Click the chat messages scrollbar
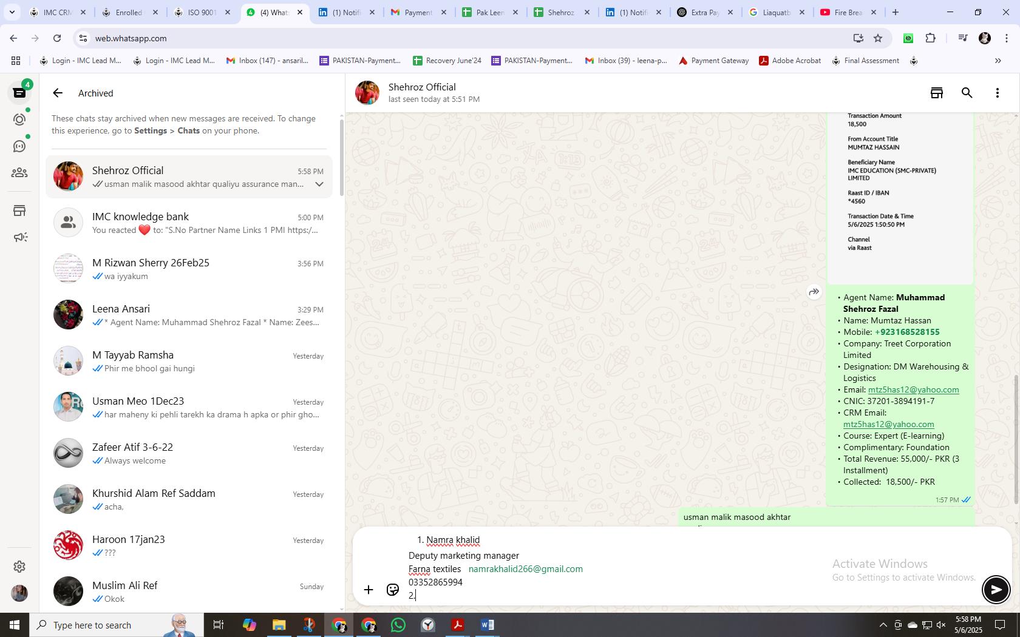The image size is (1020, 637). click(x=1016, y=440)
